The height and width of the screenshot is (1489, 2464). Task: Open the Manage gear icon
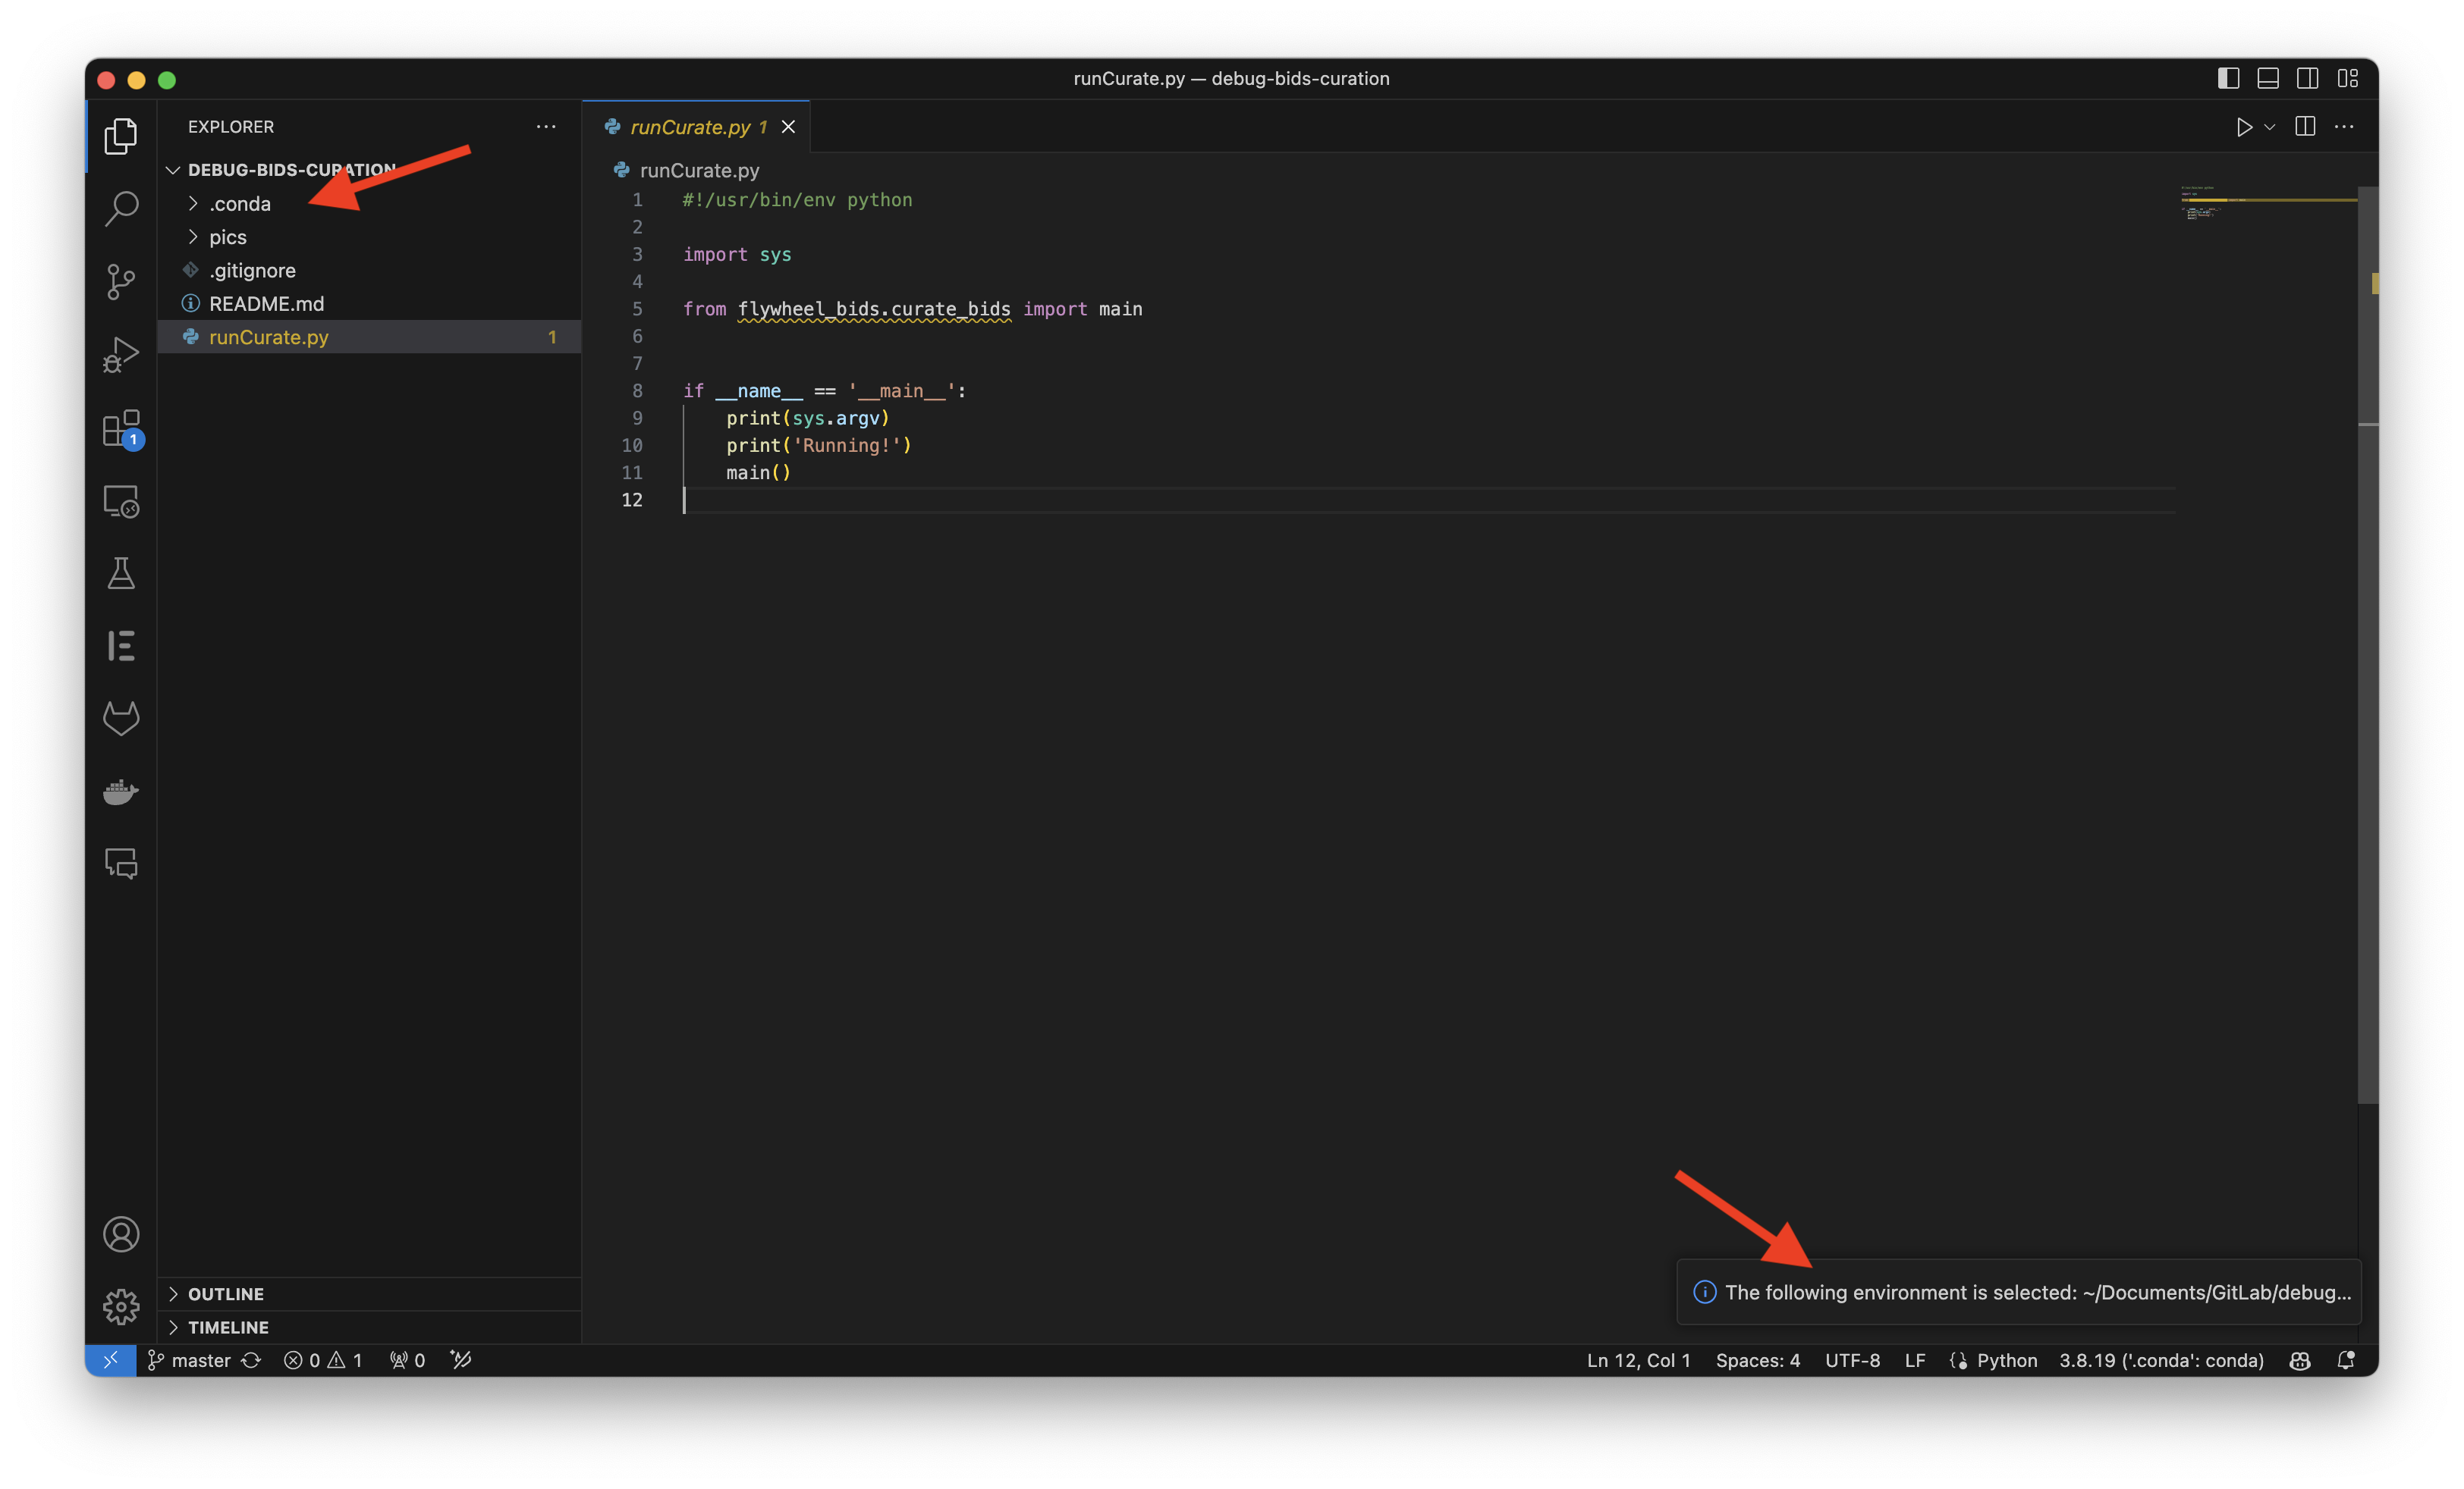pyautogui.click(x=121, y=1306)
